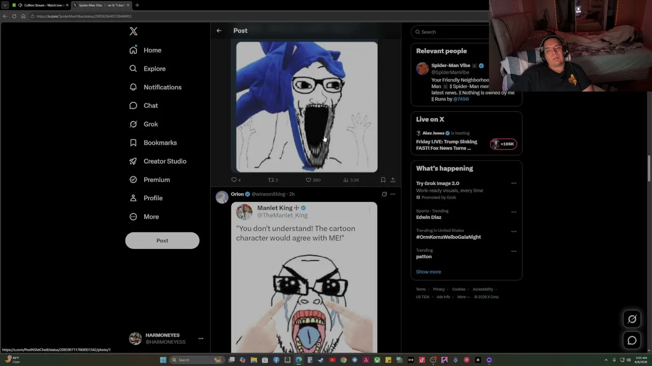Image resolution: width=652 pixels, height=366 pixels.
Task: Open Steam from the taskbar
Action: pyautogui.click(x=321, y=360)
